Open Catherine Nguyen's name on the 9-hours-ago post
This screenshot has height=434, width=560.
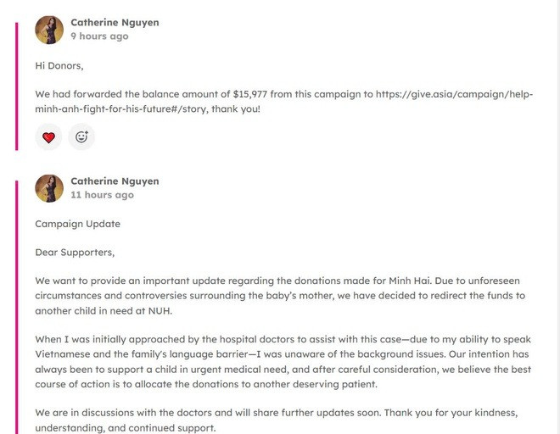(115, 23)
